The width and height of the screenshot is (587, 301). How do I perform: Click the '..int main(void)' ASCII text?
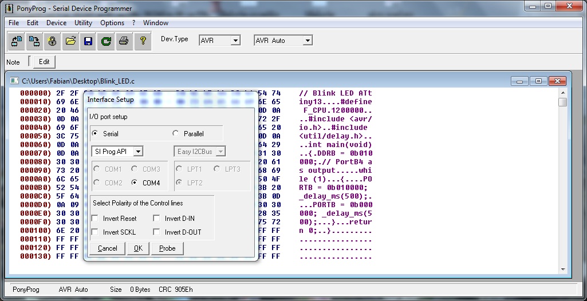point(336,145)
